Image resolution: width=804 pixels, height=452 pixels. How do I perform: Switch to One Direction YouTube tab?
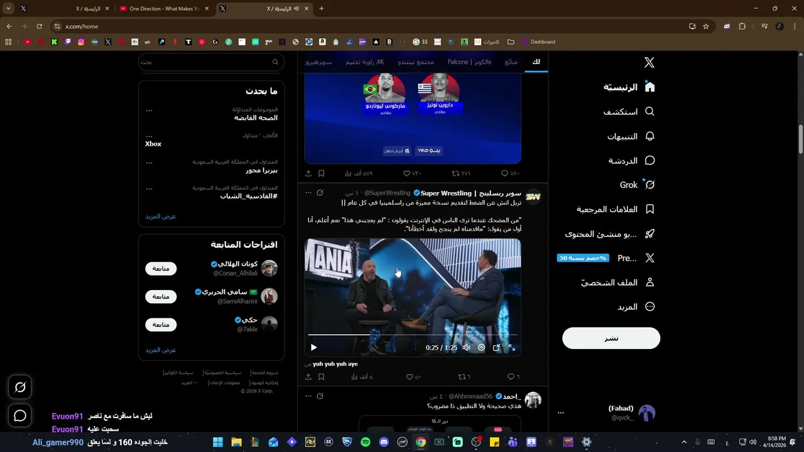(x=164, y=9)
